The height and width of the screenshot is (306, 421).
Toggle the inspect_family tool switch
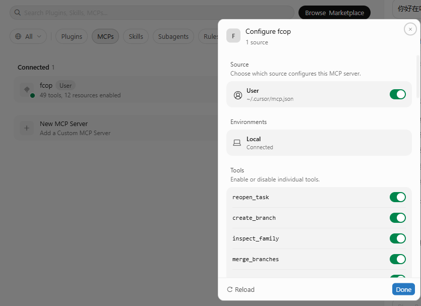398,238
